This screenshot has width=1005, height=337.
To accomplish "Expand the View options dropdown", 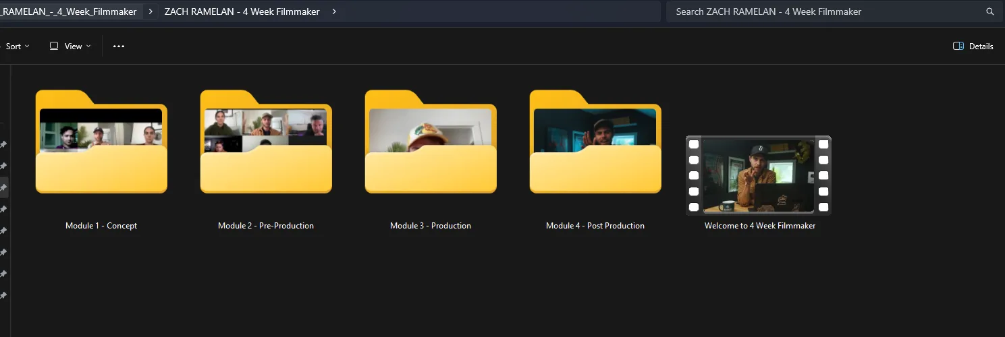I will [70, 47].
